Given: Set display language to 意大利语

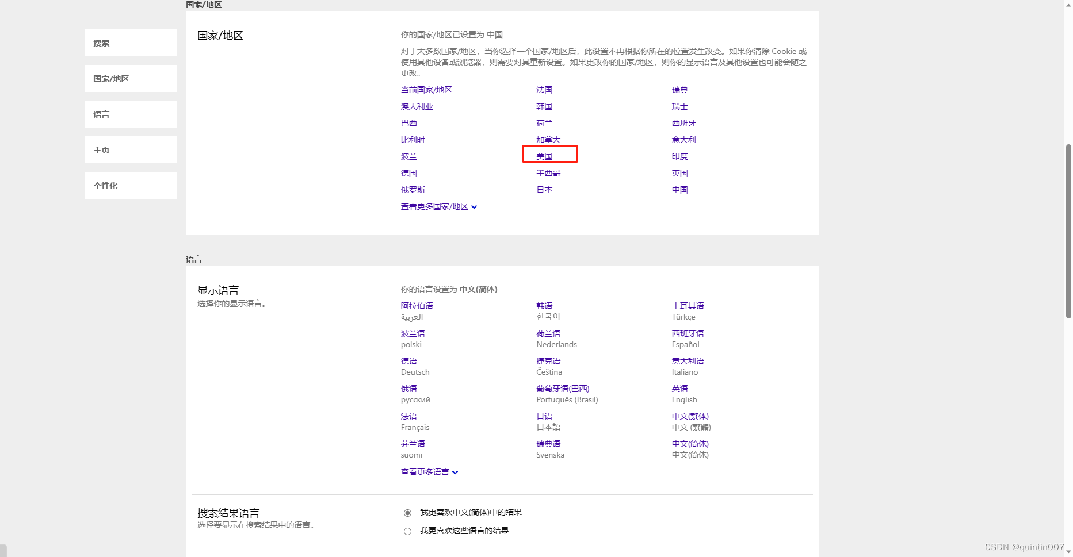Looking at the screenshot, I should point(688,361).
